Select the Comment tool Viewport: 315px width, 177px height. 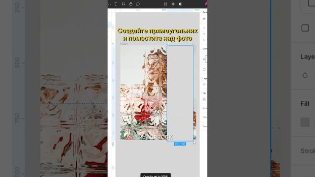(138, 4)
